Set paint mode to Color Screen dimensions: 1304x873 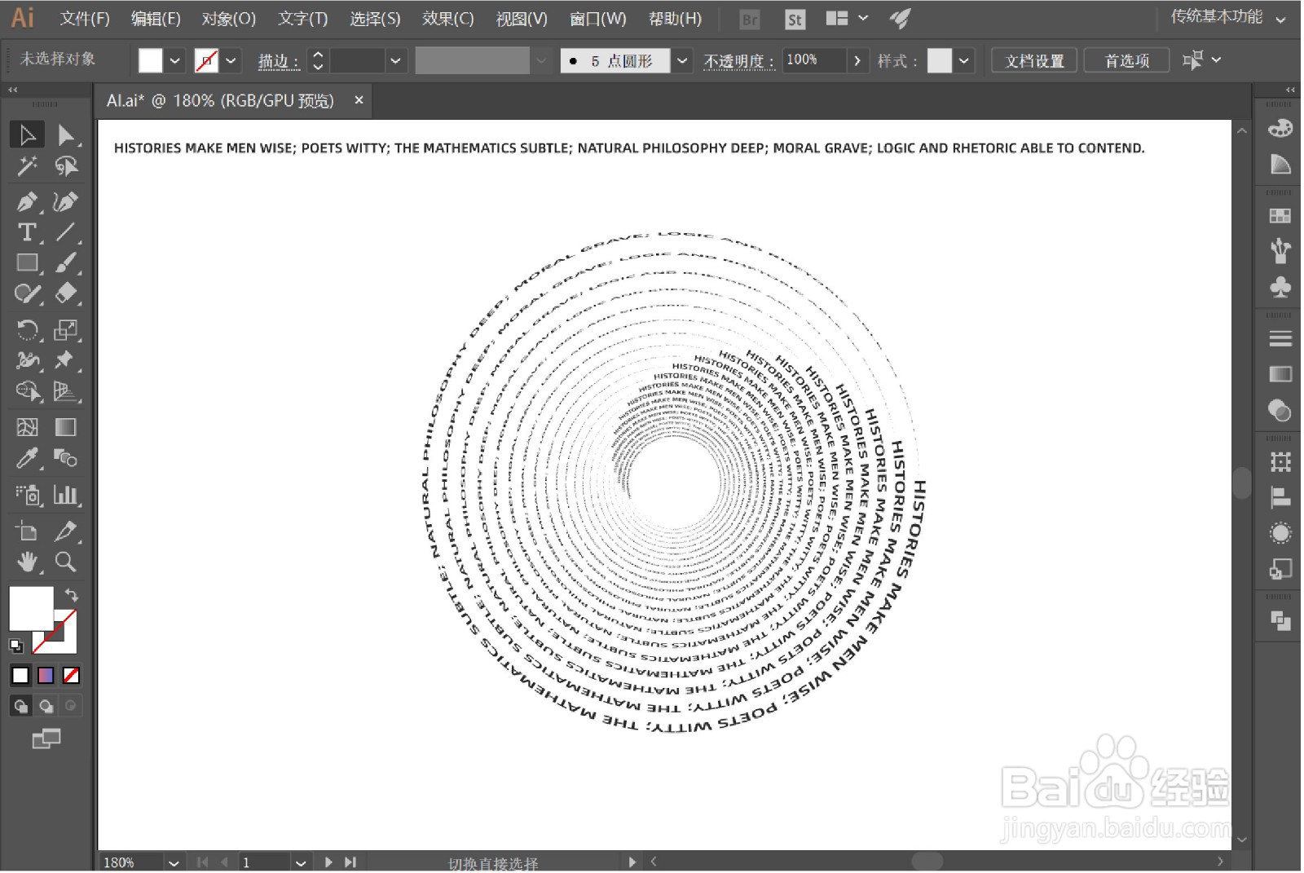click(x=20, y=675)
